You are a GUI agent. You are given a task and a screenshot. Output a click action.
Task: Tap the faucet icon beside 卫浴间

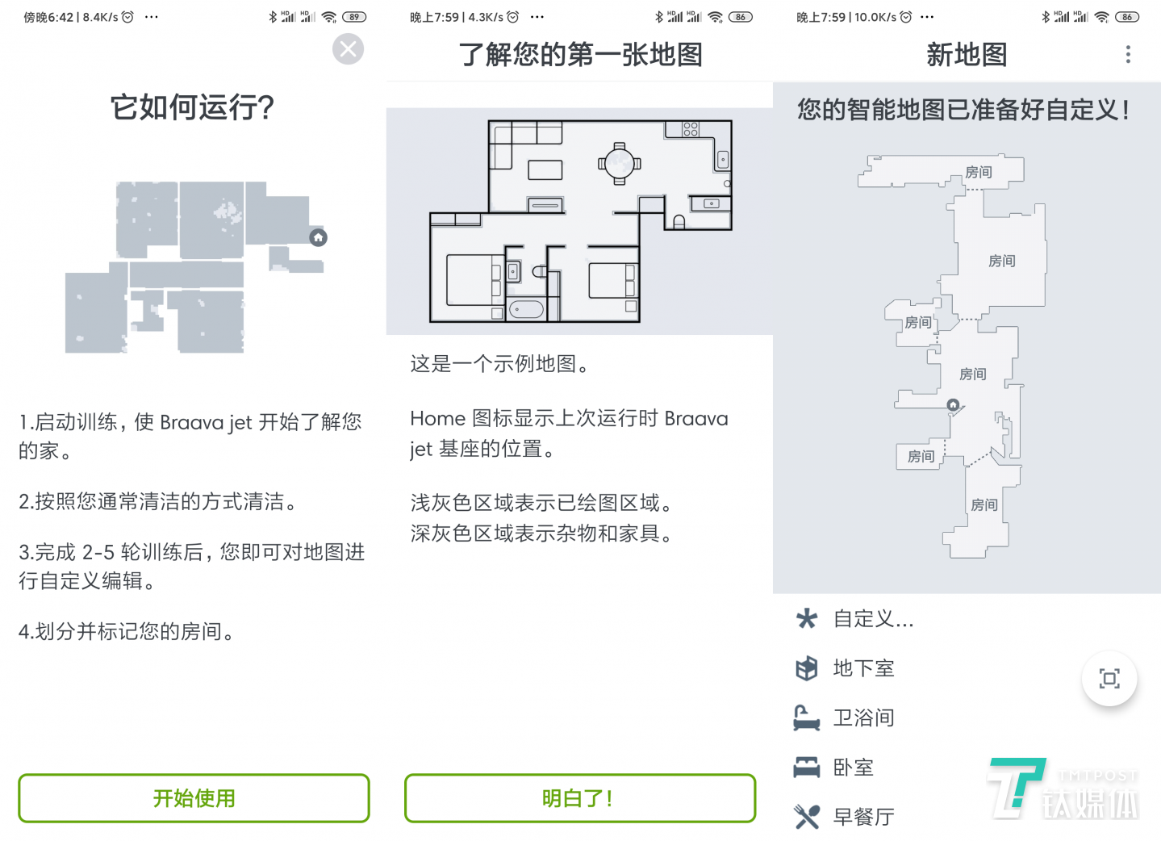[806, 718]
